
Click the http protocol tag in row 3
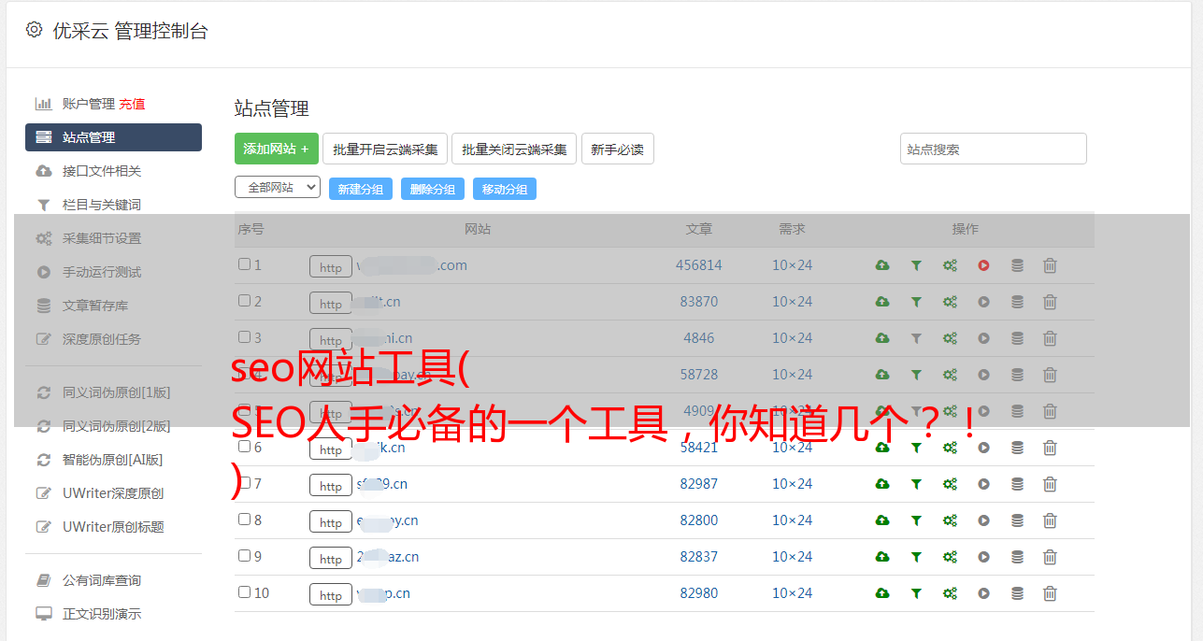pos(331,340)
